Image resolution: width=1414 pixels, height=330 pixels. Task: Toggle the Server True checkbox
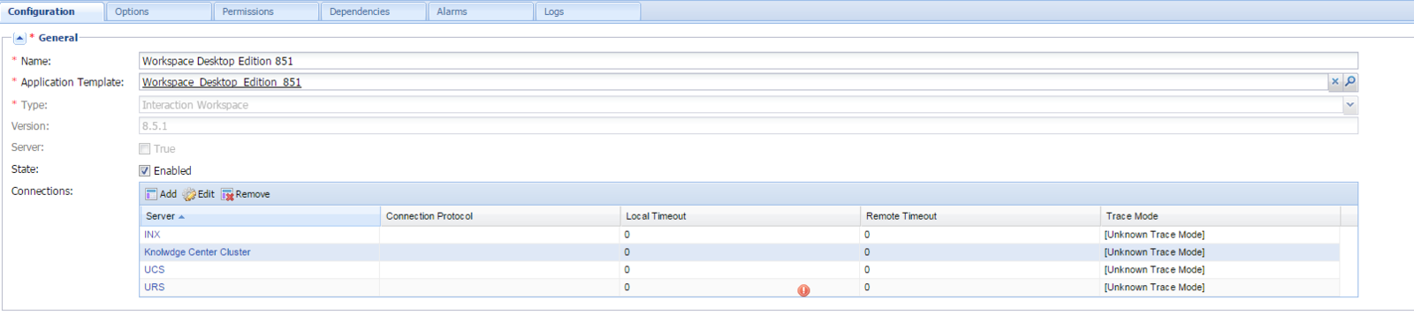coord(144,149)
